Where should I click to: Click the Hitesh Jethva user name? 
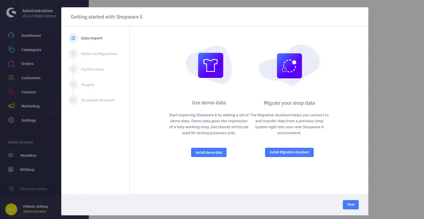[35, 206]
